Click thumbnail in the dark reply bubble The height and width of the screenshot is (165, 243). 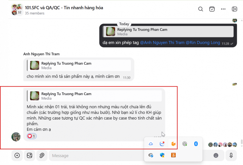[111, 32]
